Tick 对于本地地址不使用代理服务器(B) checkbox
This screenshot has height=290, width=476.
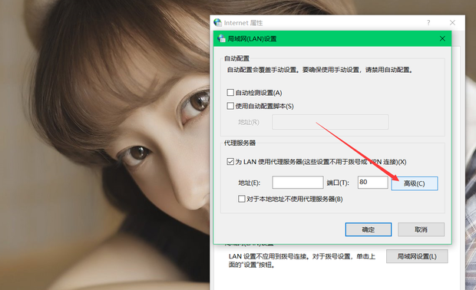(x=242, y=199)
